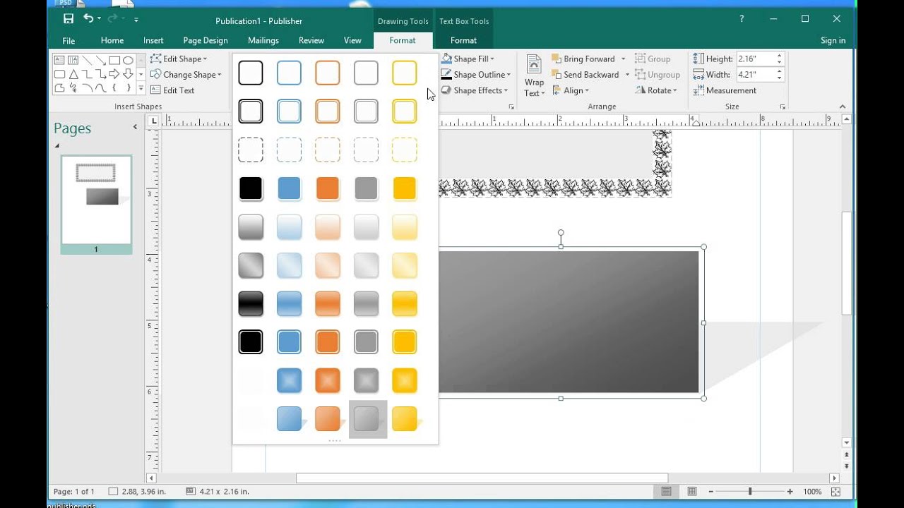Expand the Shape Effects menu
This screenshot has height=508, width=904.
coord(475,90)
